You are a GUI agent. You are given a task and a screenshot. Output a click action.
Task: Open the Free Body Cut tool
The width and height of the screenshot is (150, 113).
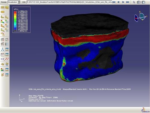[x=2, y=75]
